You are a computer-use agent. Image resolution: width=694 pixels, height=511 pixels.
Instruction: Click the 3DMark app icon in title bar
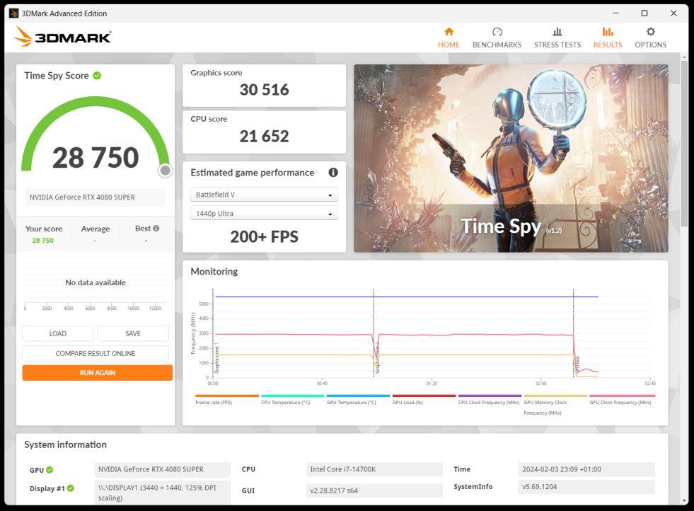click(13, 13)
